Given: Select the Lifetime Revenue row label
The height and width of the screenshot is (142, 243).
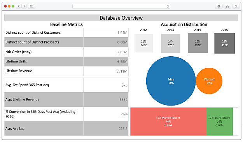Looking at the screenshot, I should 19,71.
